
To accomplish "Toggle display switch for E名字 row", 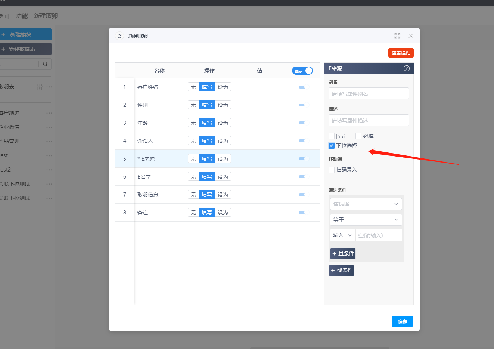I will click(x=303, y=177).
